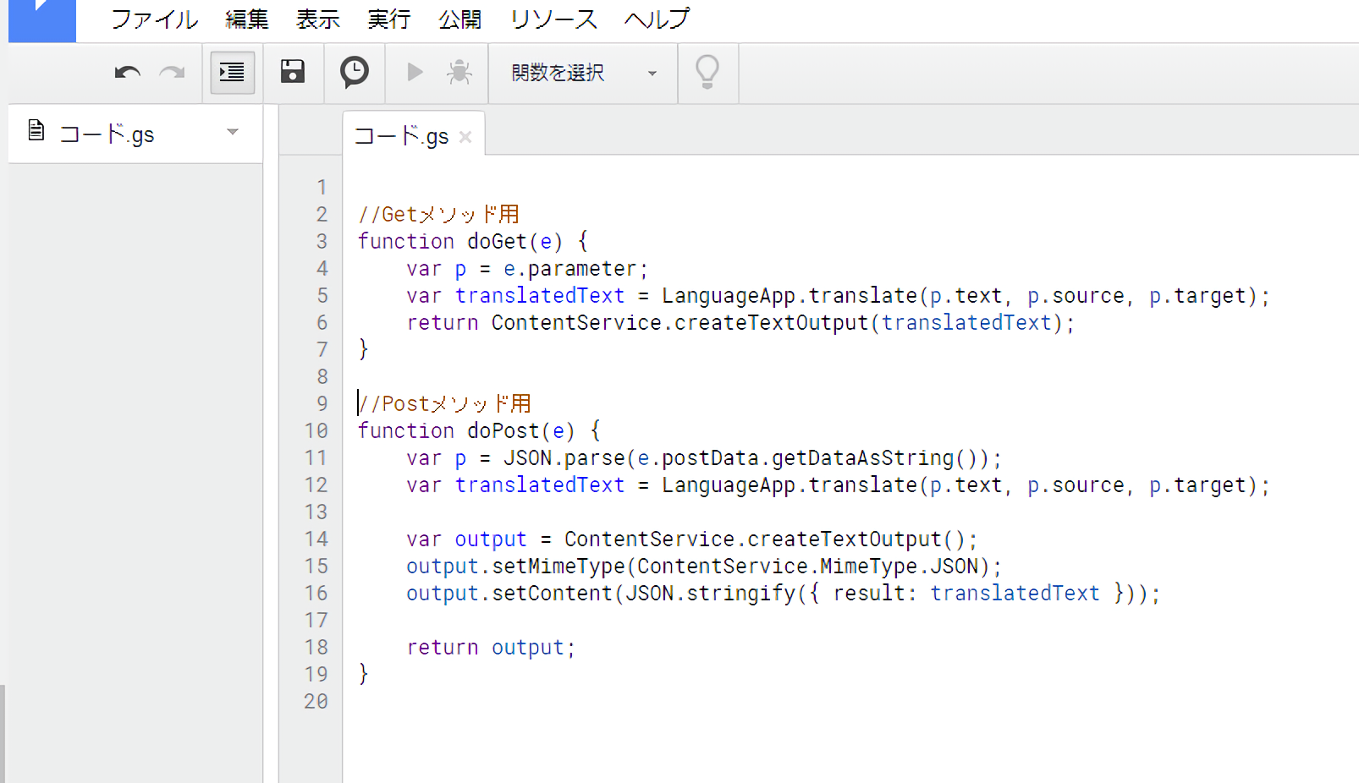Open the 関数を選択 function dropdown
This screenshot has width=1359, height=783.
(583, 73)
